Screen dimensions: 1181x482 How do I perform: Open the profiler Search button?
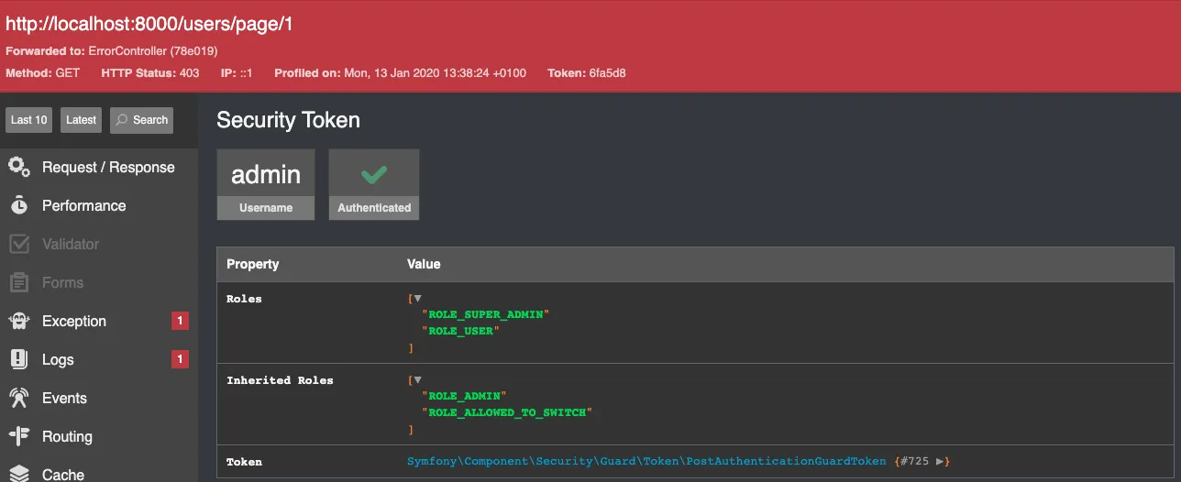pos(141,120)
